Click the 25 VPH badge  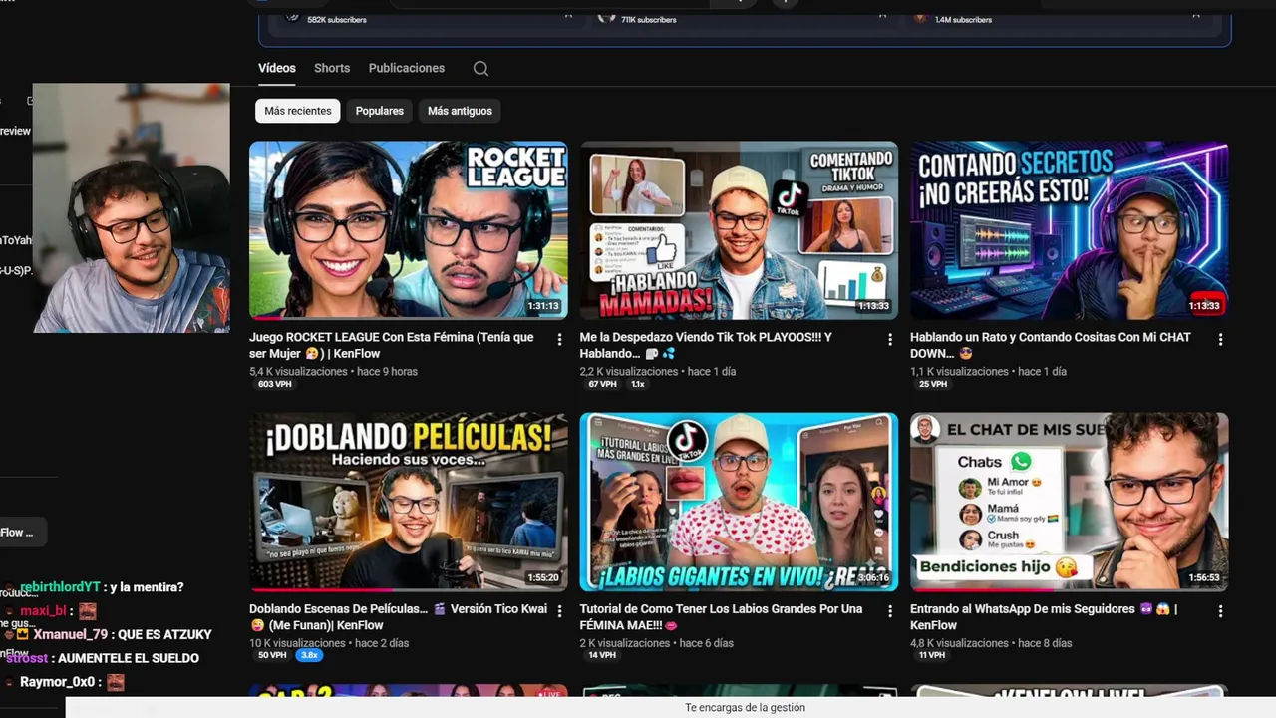click(x=933, y=384)
